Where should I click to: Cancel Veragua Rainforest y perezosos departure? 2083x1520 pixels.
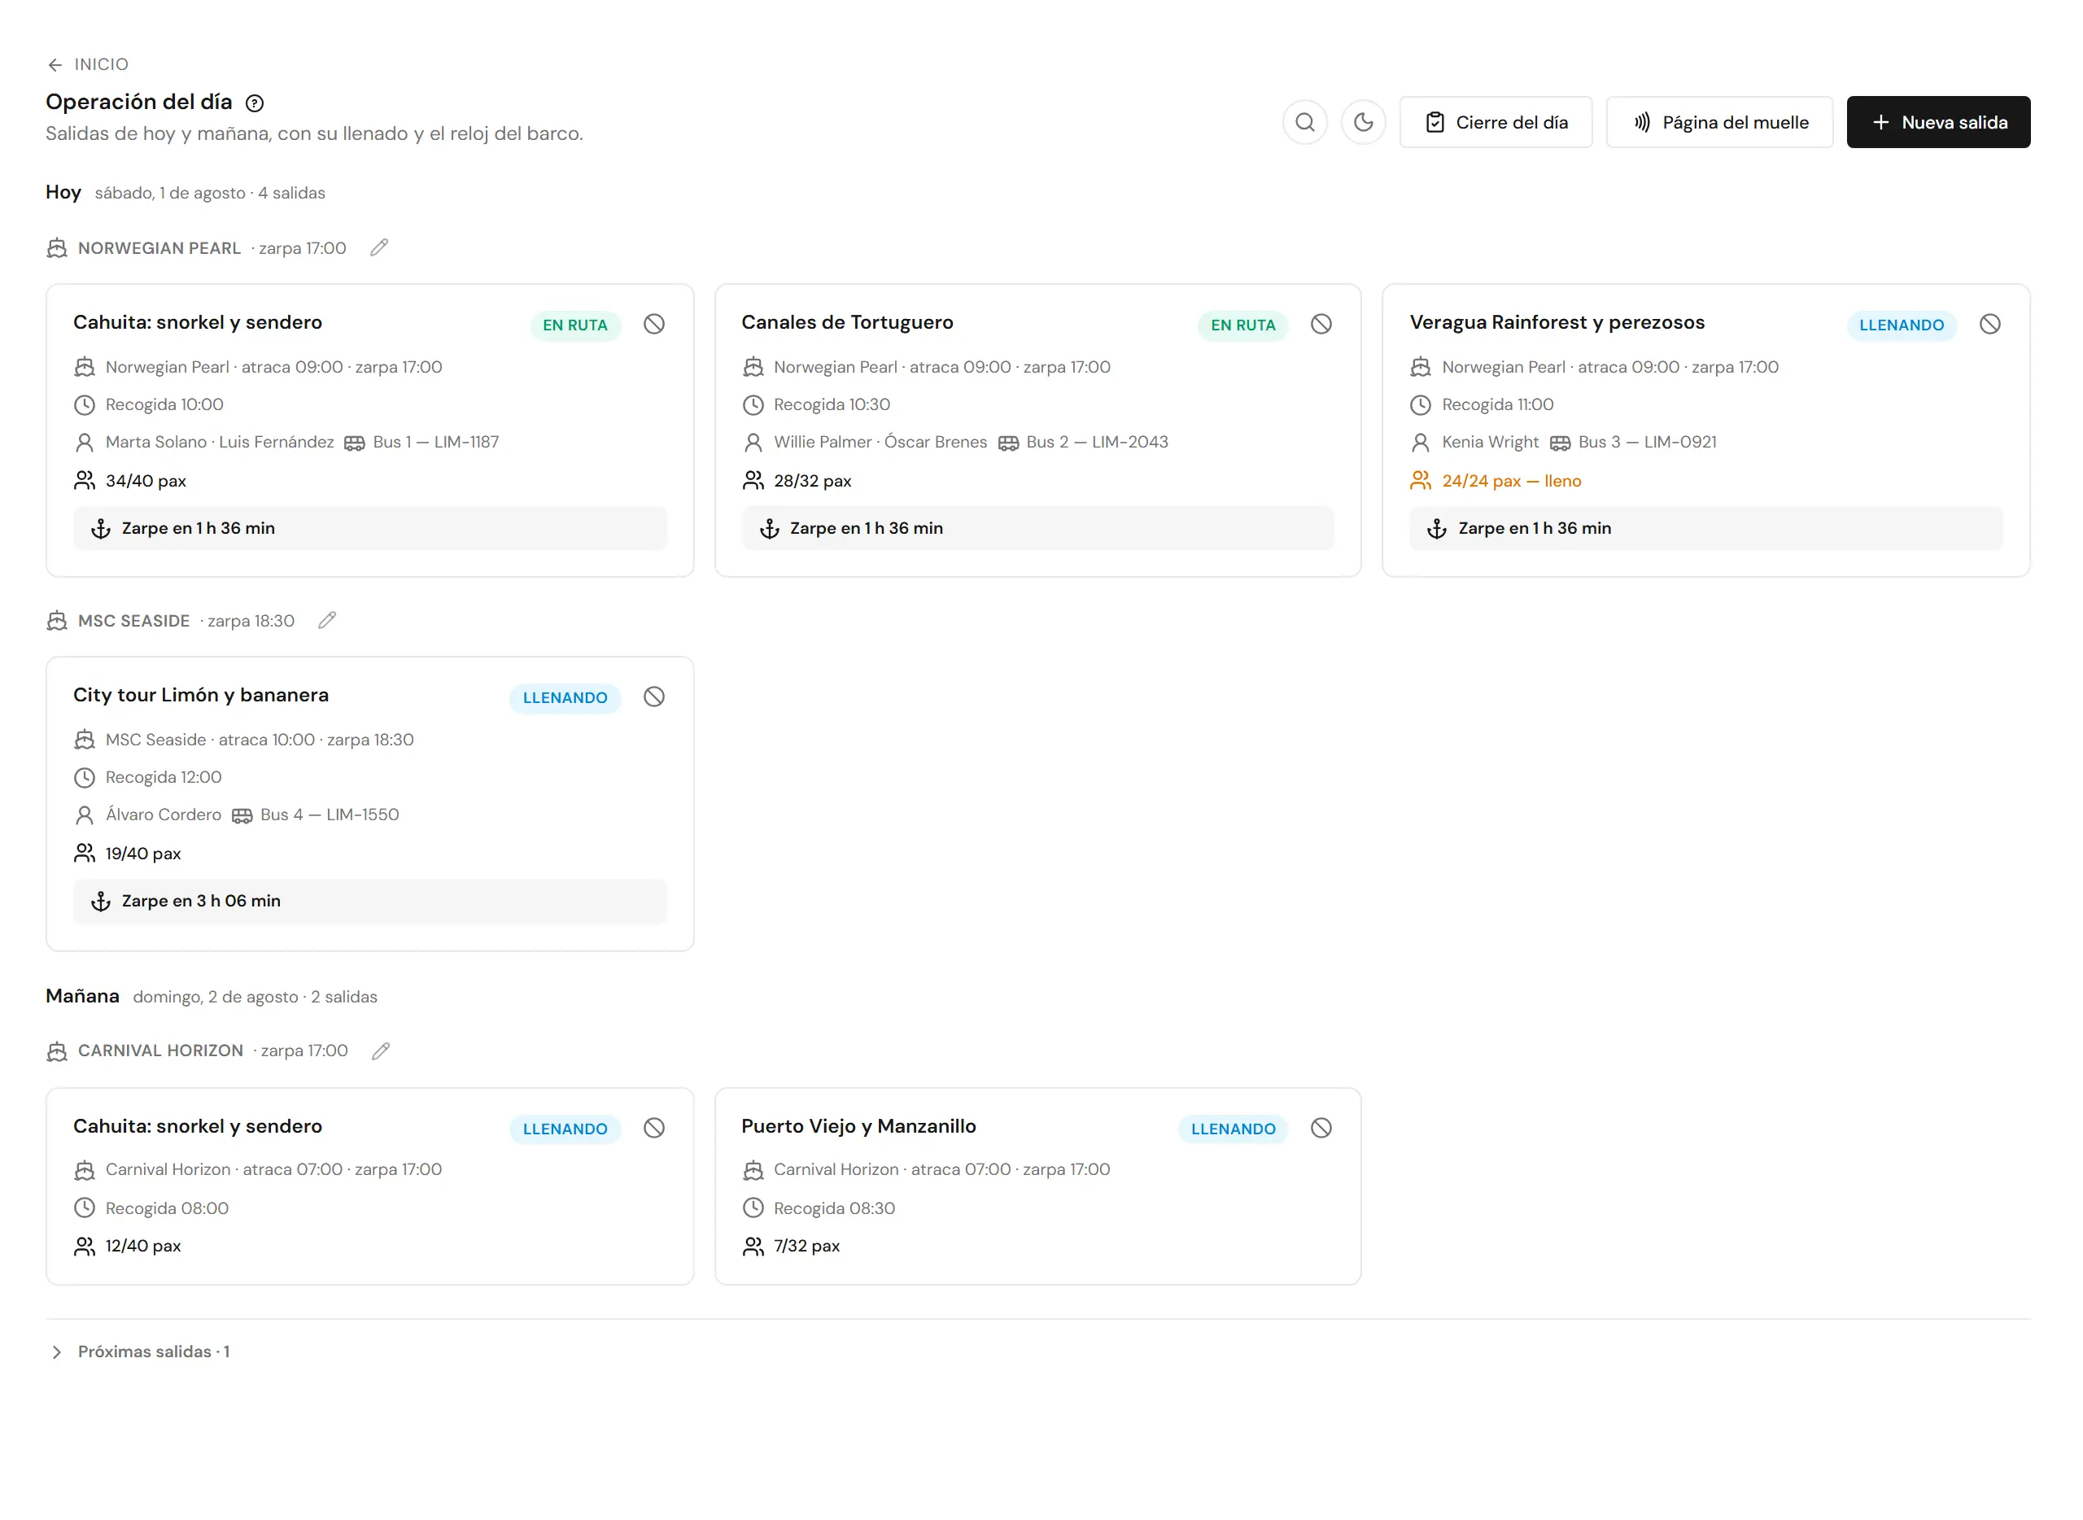coord(1990,324)
